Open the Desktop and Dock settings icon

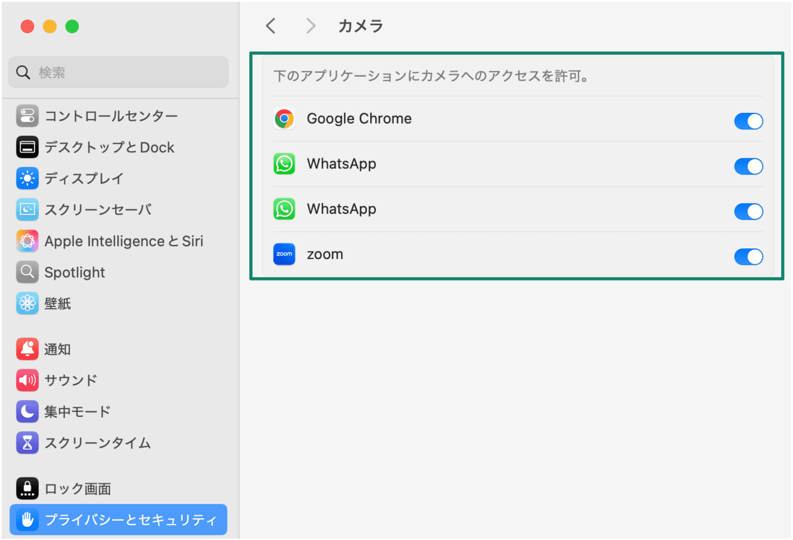click(x=27, y=147)
